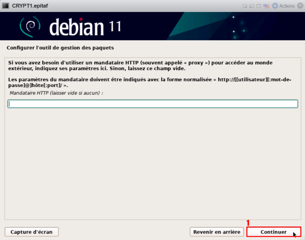Open the Actions menu label
Screen dimensions: 305x240
point(287,6)
